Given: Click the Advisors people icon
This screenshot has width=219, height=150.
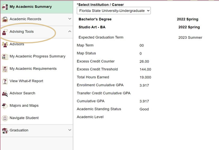Looking at the screenshot, I should [x=5, y=45].
